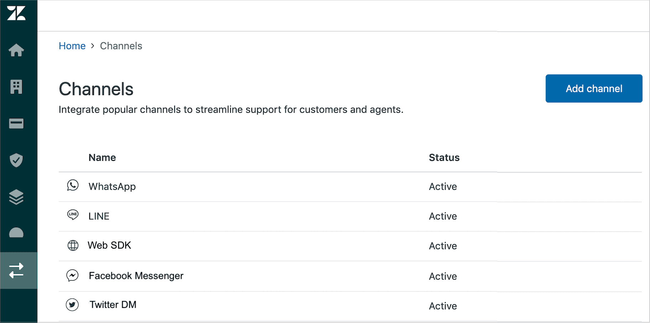Click the Channels breadcrumb text

[121, 46]
